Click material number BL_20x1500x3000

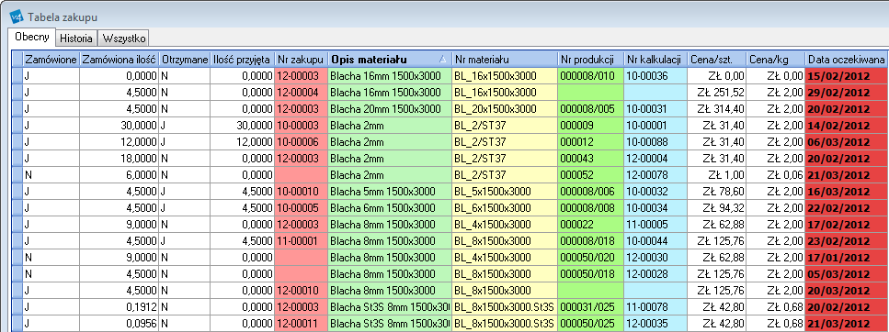[505, 108]
